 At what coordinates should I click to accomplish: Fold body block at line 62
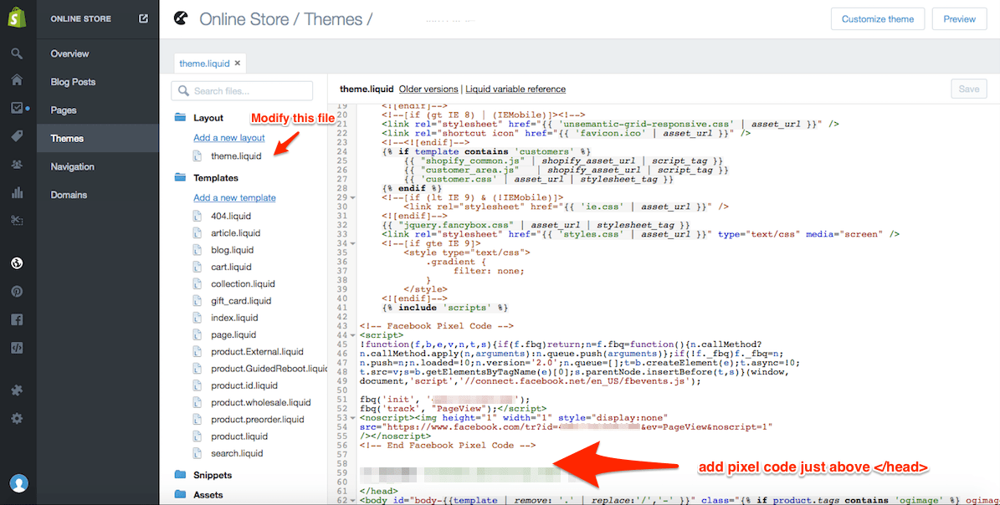(352, 500)
